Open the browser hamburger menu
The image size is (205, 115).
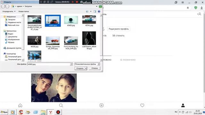(x=183, y=2)
